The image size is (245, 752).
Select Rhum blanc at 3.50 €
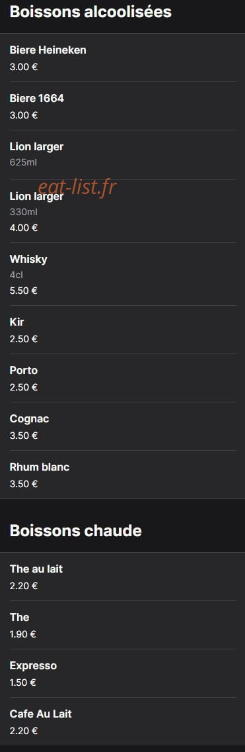(x=123, y=475)
